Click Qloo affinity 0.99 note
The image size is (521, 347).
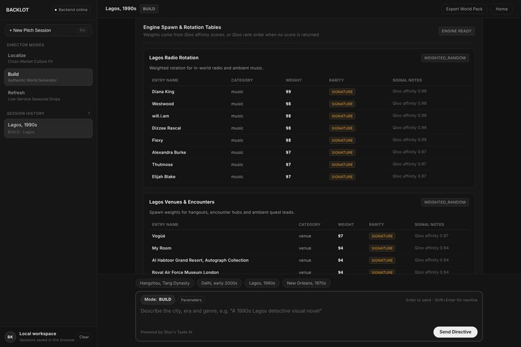[x=409, y=91]
